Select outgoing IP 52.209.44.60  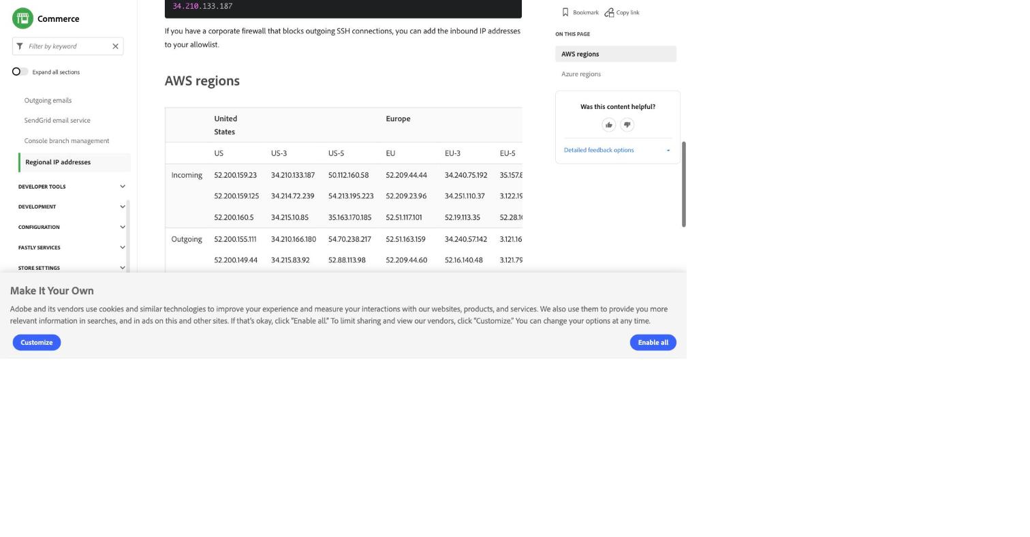(407, 260)
